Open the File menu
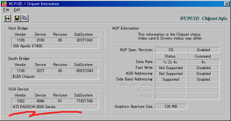 coord(6,10)
